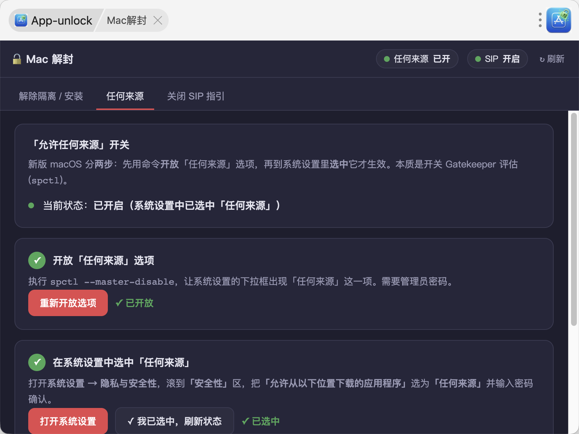Click the padlock icon next to Mac 解封
Screen dimensions: 579x434
tap(17, 59)
